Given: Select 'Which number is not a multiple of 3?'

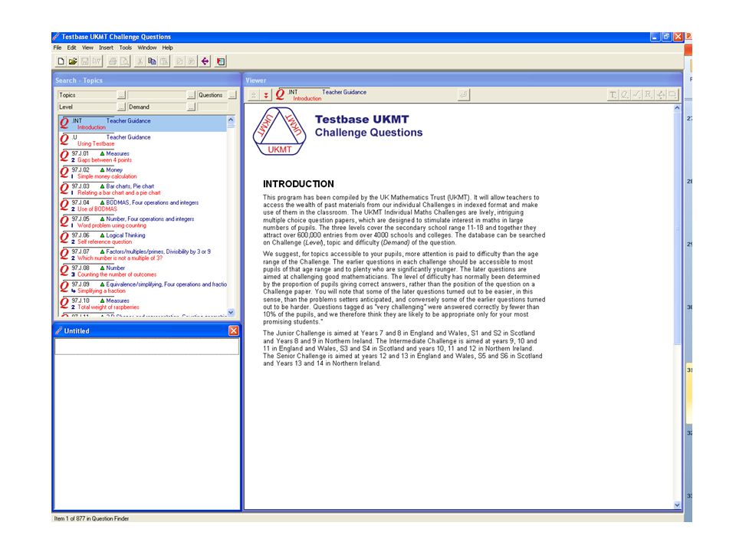Looking at the screenshot, I should pos(143,255).
